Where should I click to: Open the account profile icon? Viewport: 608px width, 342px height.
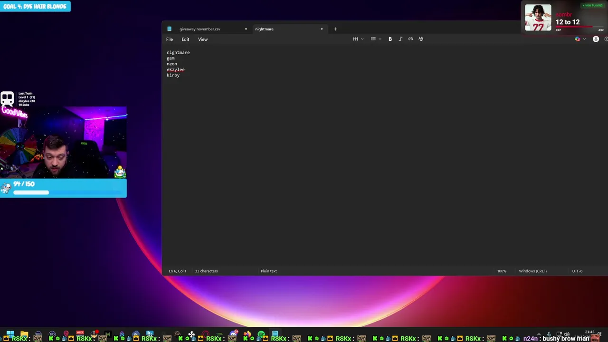point(596,39)
